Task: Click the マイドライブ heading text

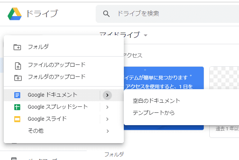Action: click(x=120, y=35)
